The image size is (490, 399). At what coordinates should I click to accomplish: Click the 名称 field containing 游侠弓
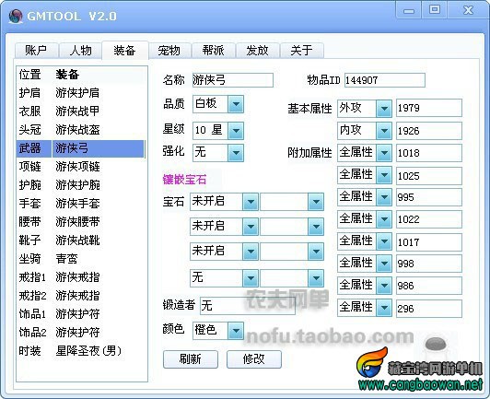(233, 80)
